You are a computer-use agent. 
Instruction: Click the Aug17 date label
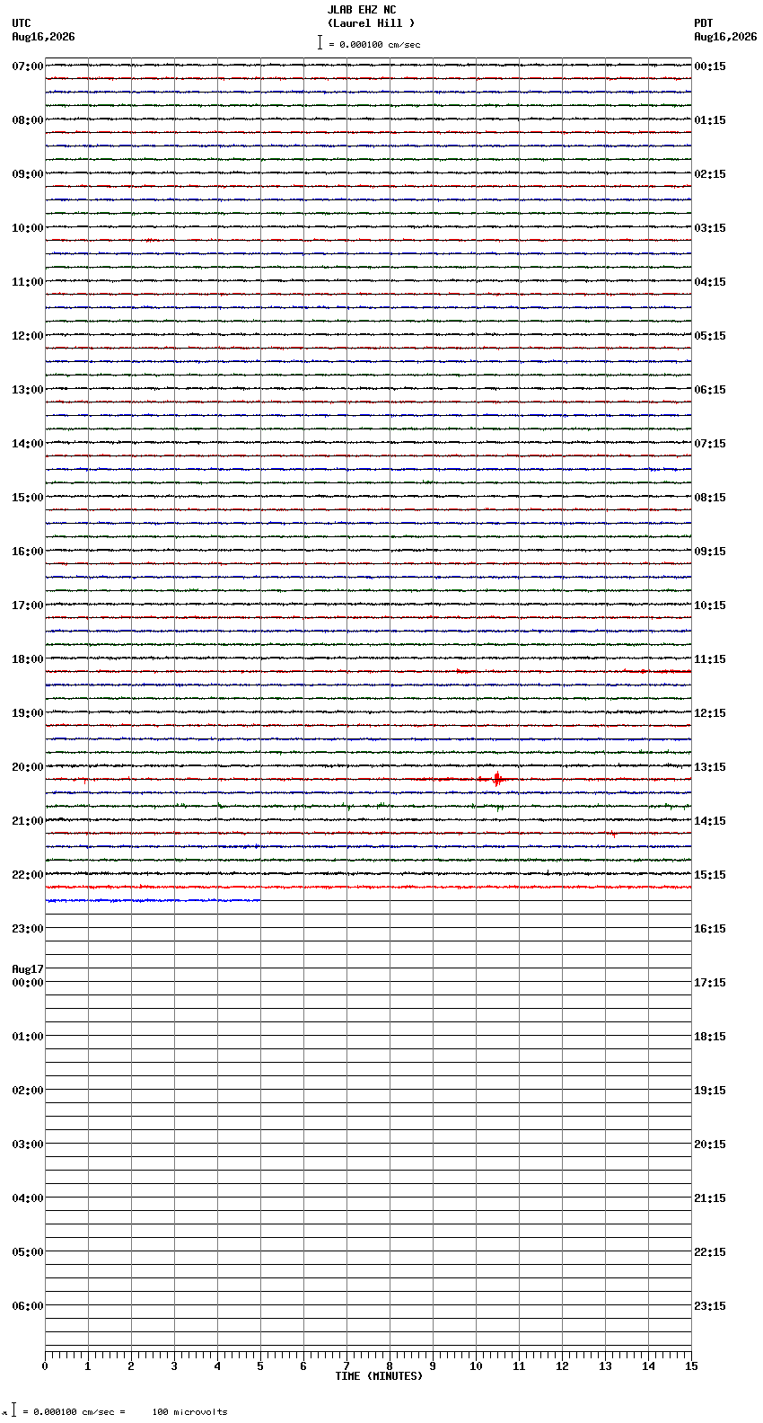point(28,969)
